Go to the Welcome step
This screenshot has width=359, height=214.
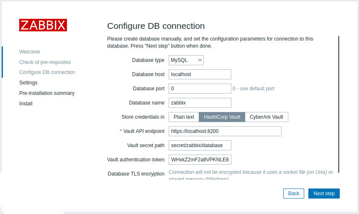pos(30,52)
